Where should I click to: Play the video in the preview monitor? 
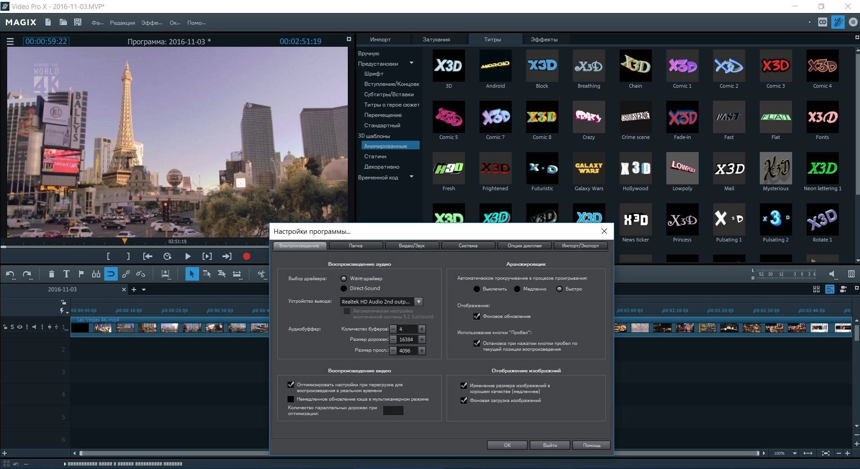tap(188, 256)
